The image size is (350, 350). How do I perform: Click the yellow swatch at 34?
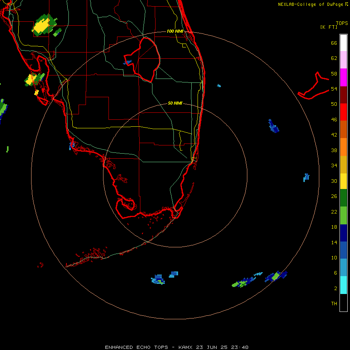click(343, 181)
